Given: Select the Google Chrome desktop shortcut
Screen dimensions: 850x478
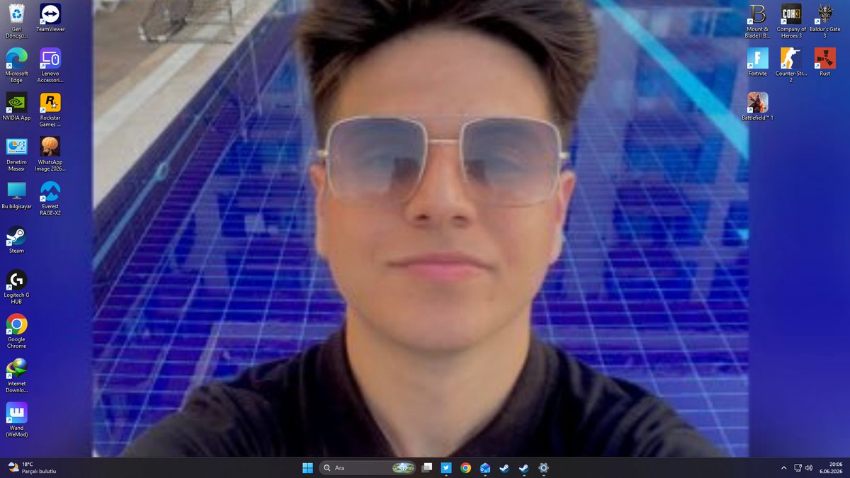Looking at the screenshot, I should (x=16, y=331).
